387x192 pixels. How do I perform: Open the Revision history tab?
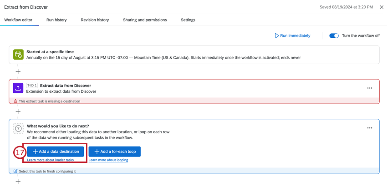pos(95,20)
